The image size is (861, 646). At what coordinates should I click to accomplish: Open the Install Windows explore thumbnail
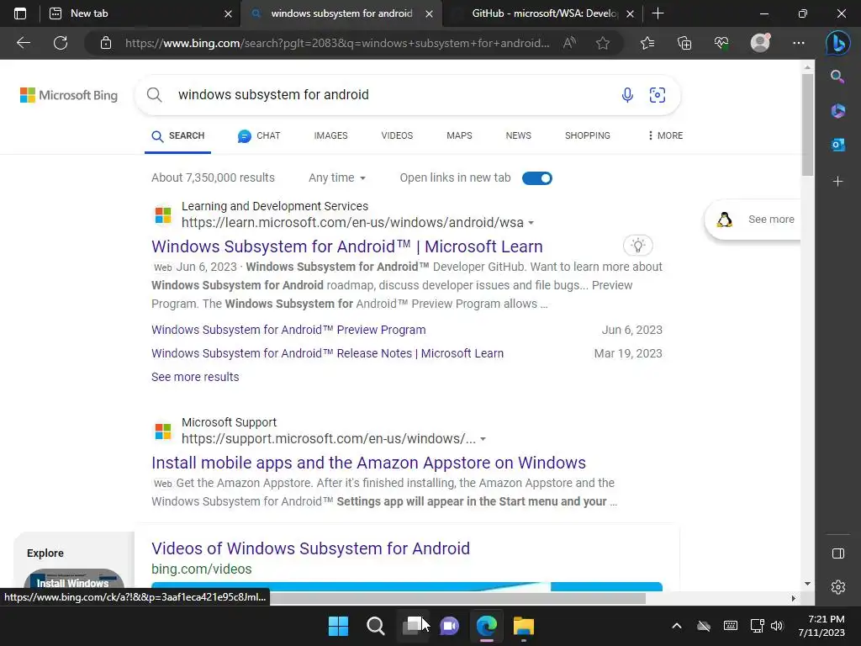(74, 580)
